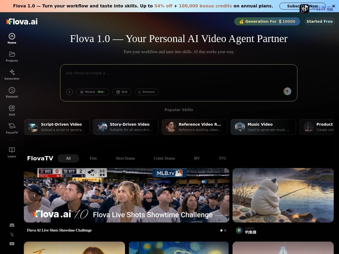Open the pink-toned video thumbnail
The width and height of the screenshot is (339, 254).
pyautogui.click(x=283, y=248)
